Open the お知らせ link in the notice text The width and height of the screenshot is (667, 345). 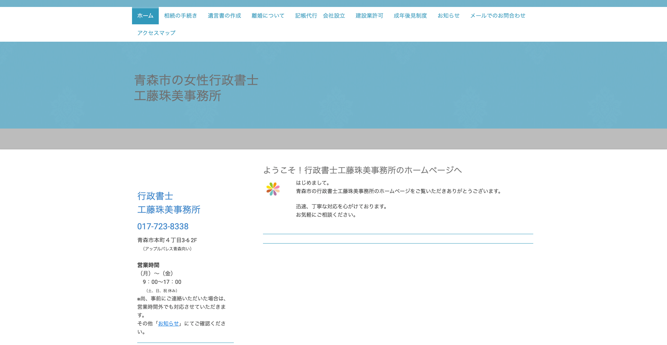click(x=168, y=323)
